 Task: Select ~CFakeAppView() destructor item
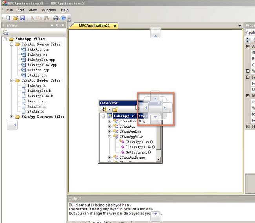coord(140,147)
